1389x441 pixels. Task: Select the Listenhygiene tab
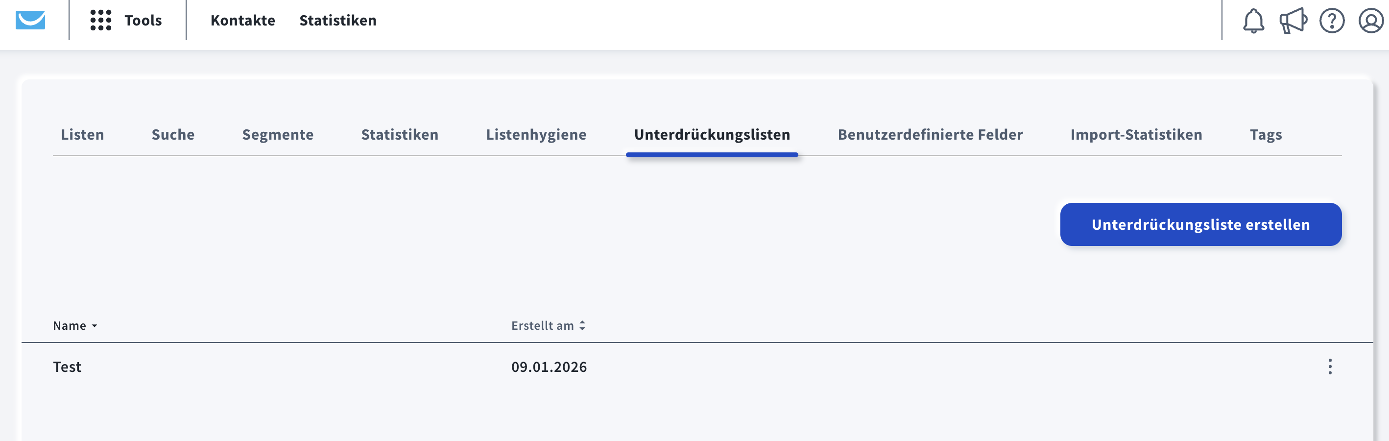pos(536,134)
